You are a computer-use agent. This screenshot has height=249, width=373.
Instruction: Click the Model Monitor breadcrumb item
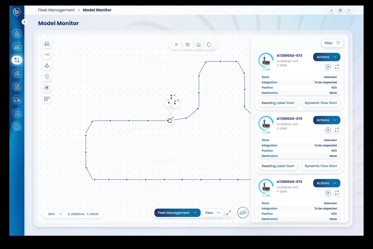tap(97, 10)
